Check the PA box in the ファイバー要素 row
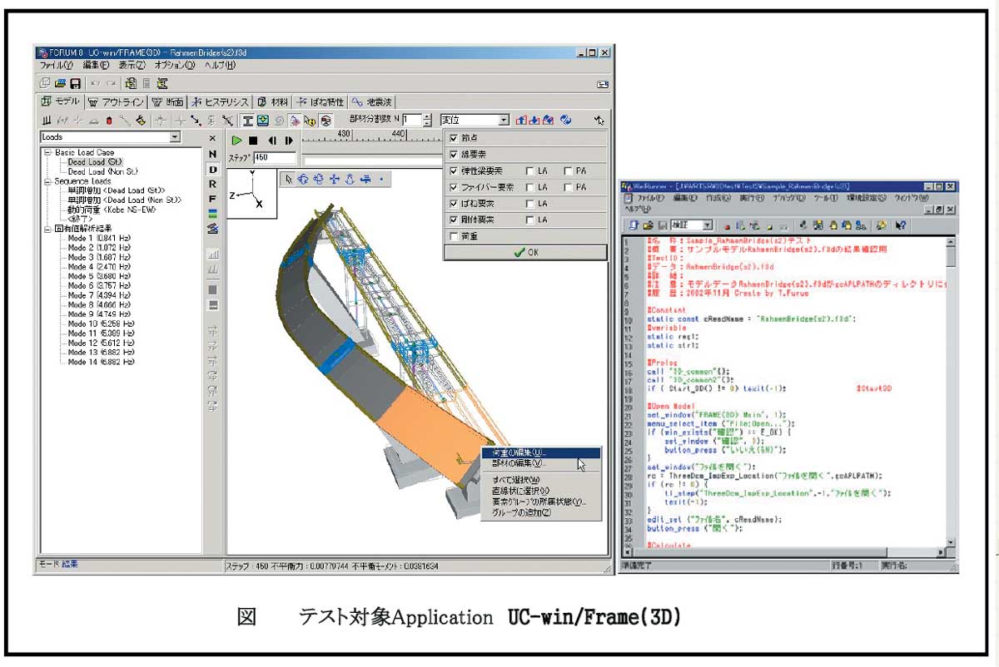Screen dimensions: 999x667 coord(568,188)
